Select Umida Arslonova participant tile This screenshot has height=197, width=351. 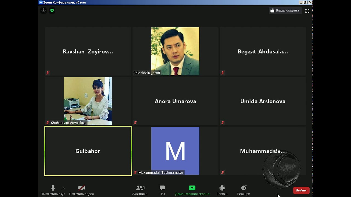pyautogui.click(x=263, y=101)
